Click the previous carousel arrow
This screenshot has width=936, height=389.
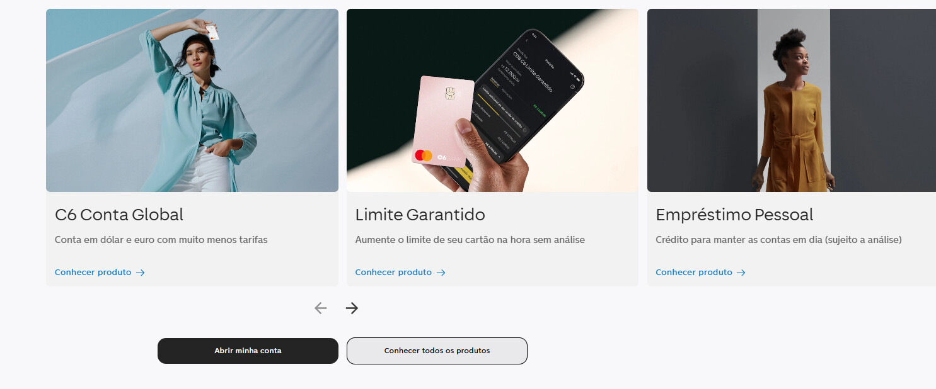pyautogui.click(x=321, y=308)
